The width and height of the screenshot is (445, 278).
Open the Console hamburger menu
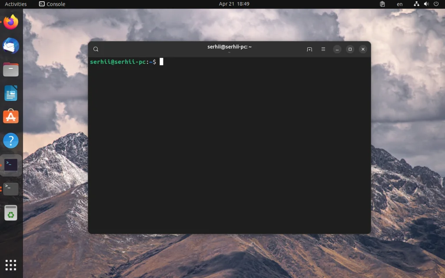[323, 49]
